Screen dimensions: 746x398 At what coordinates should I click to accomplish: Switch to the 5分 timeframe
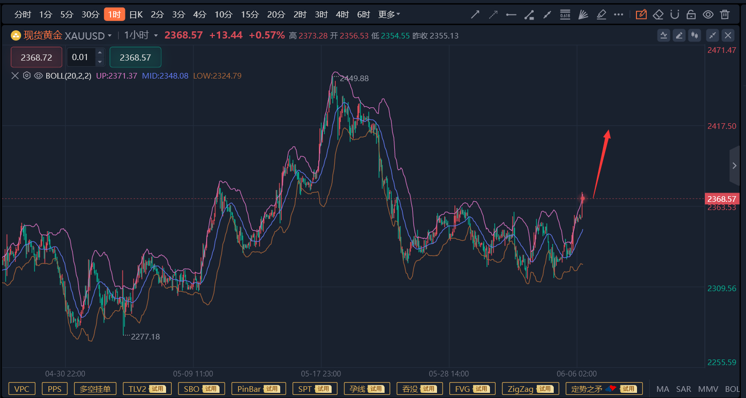click(67, 14)
